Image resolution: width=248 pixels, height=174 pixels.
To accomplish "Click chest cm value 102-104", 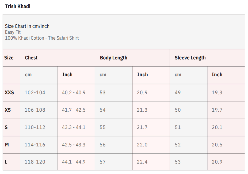I will point(35,92).
